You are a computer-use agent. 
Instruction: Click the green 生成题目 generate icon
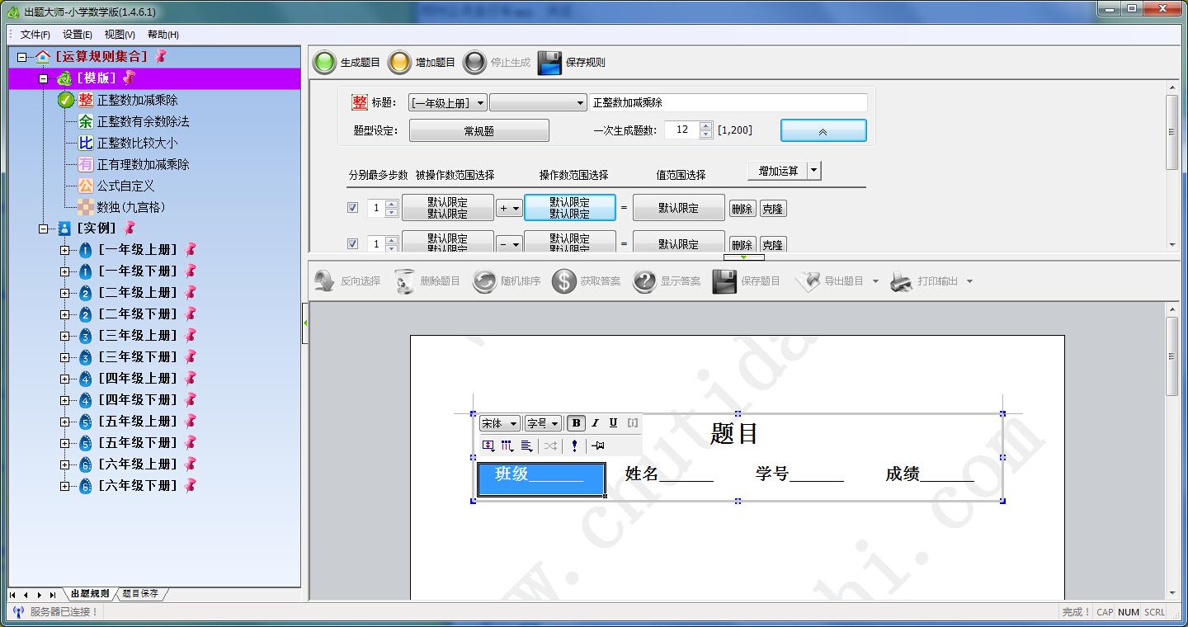pos(325,63)
